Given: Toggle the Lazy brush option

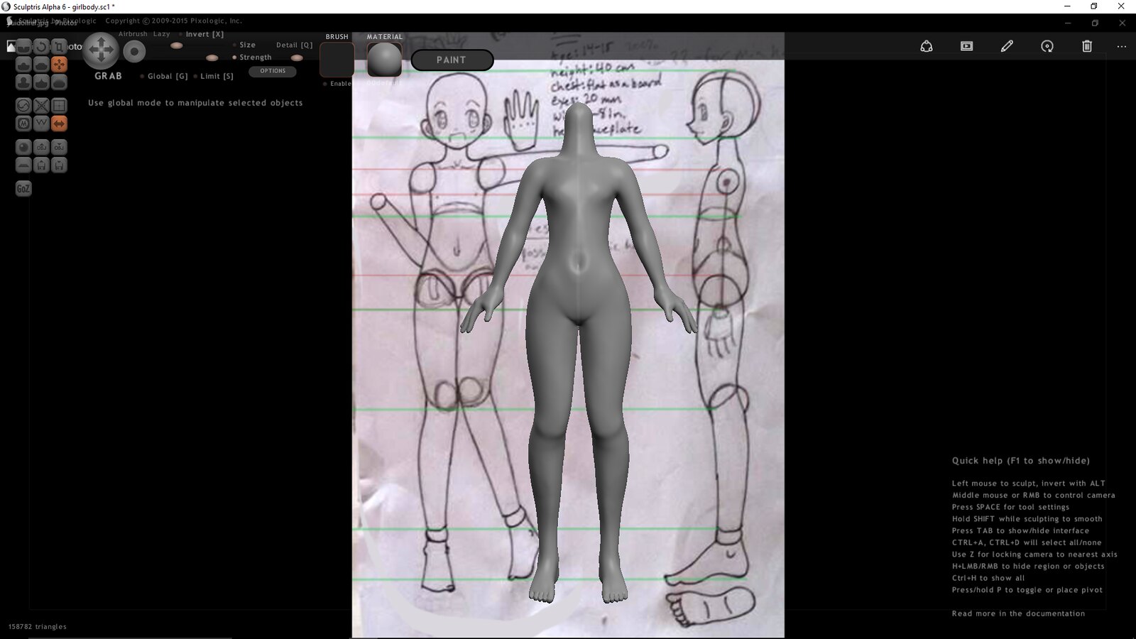Looking at the screenshot, I should pos(161,34).
